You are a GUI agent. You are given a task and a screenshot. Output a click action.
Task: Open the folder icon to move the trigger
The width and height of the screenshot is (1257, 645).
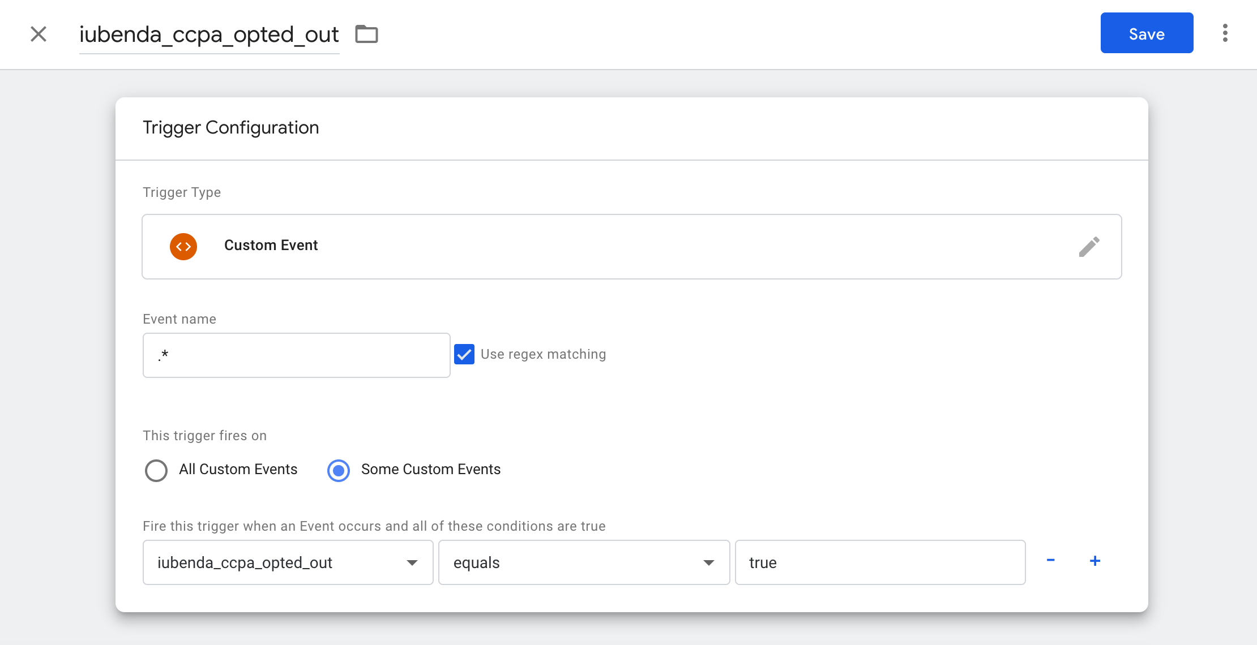[x=366, y=34]
